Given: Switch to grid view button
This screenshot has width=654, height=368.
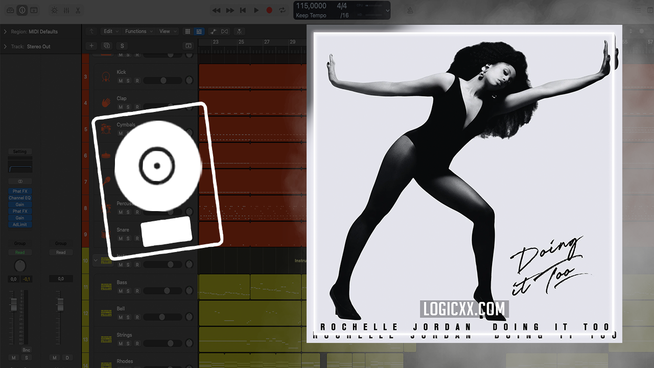Looking at the screenshot, I should (188, 31).
